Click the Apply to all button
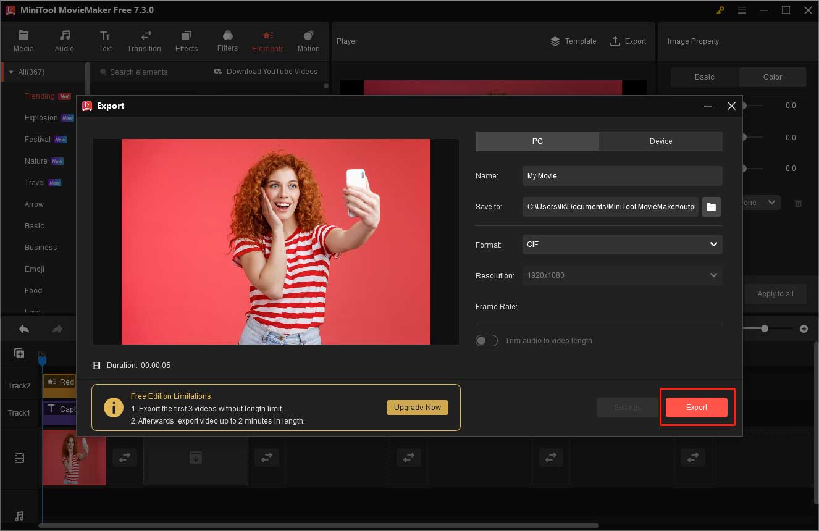819x531 pixels. click(x=775, y=294)
